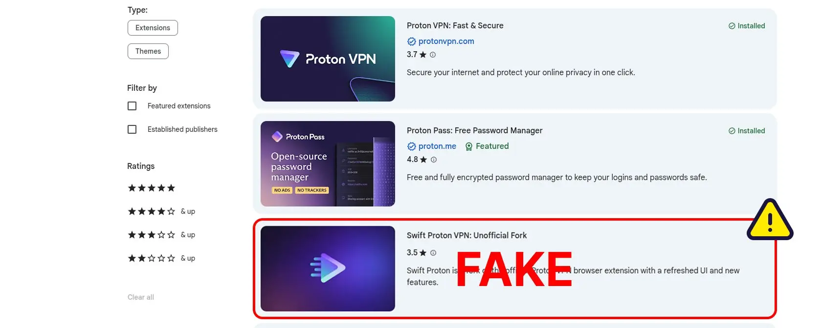Open the proton.me publisher link
This screenshot has height=328, width=821.
(x=437, y=146)
